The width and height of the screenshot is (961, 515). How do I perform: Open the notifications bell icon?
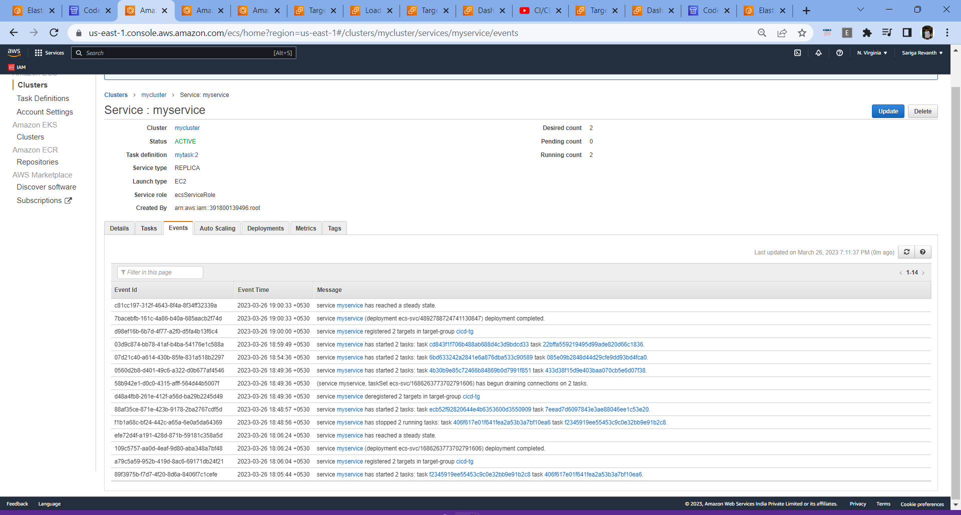819,52
